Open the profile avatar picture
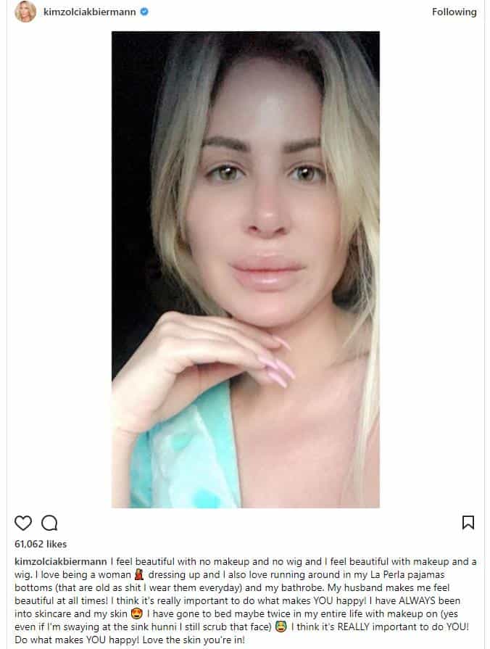Image resolution: width=490 pixels, height=649 pixels. [25, 12]
